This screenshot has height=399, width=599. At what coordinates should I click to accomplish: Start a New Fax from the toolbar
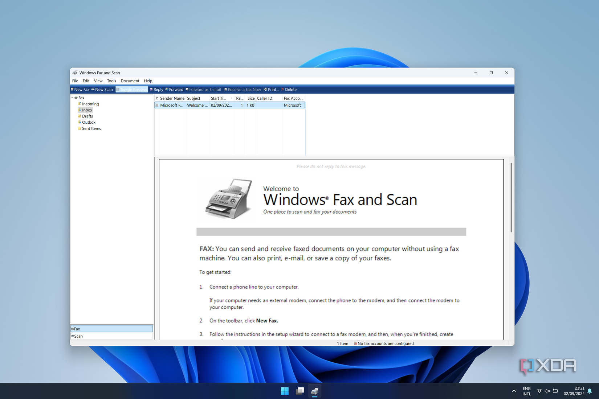click(80, 90)
